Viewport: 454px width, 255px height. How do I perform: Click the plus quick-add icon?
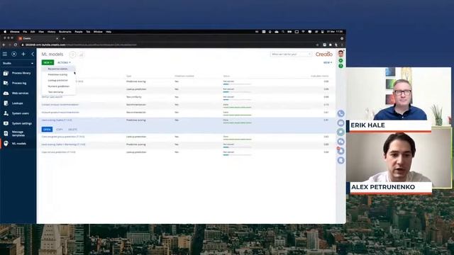pyautogui.click(x=23, y=54)
